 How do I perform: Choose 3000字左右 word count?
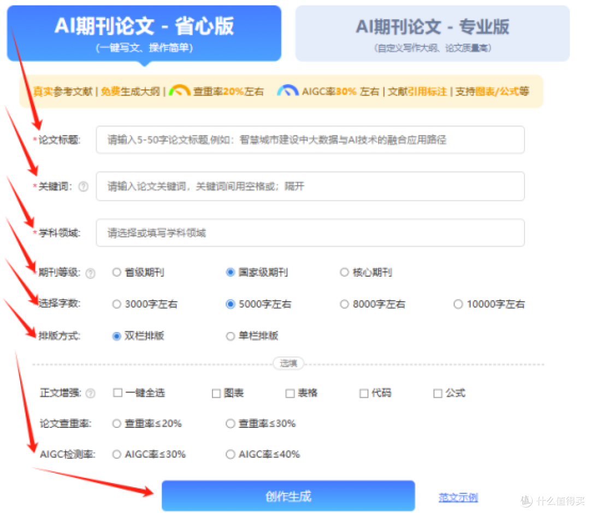117,304
